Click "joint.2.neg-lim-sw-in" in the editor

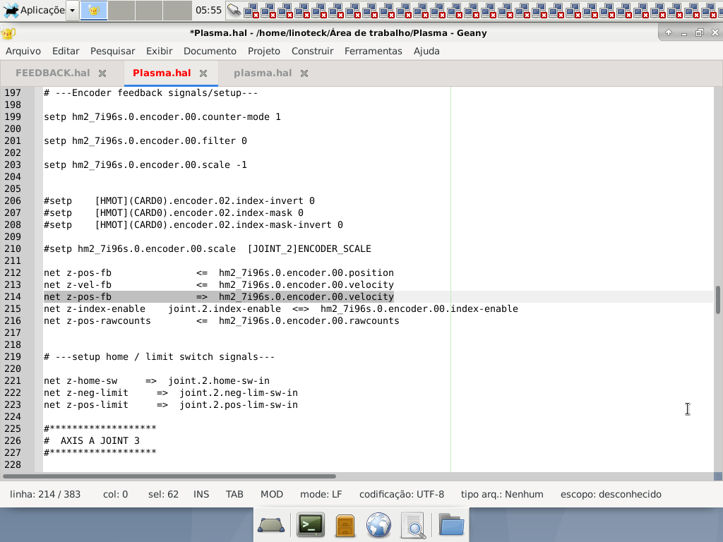239,392
